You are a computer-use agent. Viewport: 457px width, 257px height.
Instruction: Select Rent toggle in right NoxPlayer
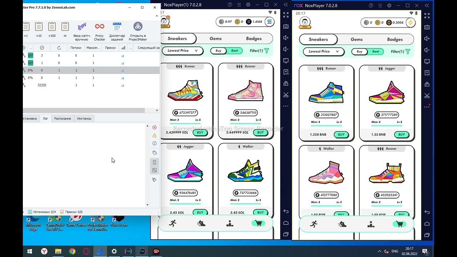[x=376, y=52]
